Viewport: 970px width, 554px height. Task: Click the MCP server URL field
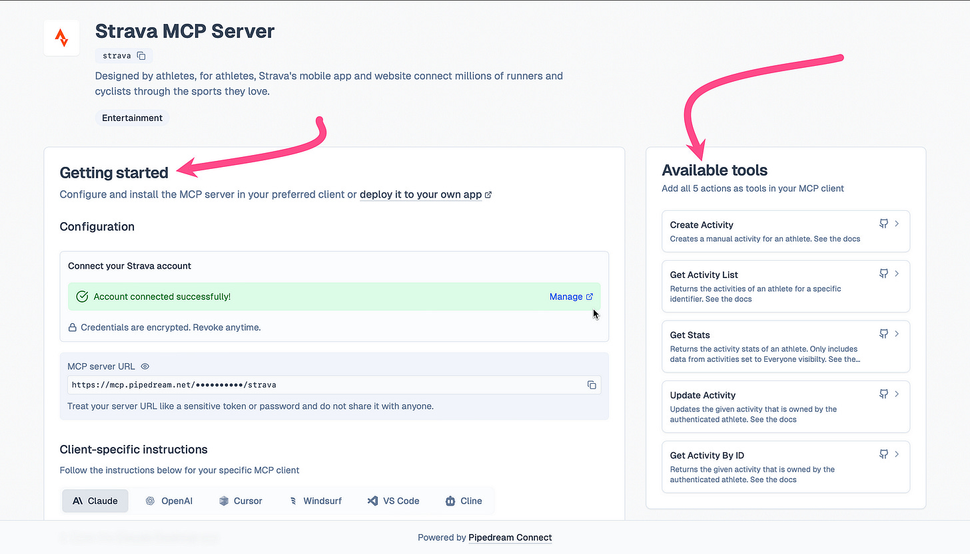coord(334,385)
